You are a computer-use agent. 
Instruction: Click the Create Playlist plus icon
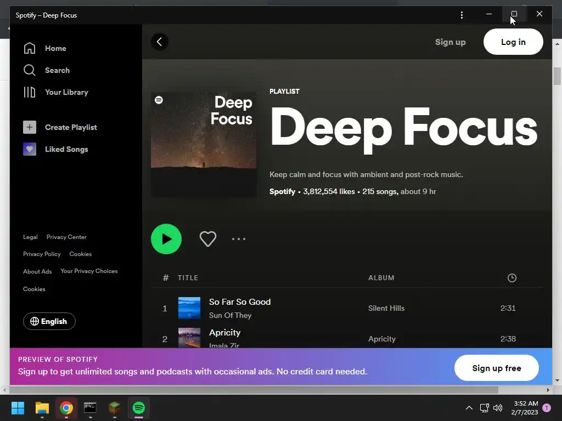(x=30, y=127)
